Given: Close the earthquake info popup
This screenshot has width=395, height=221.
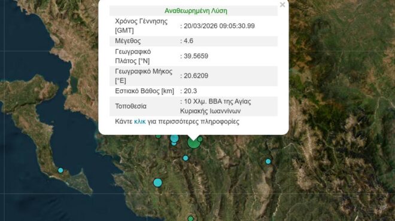Looking at the screenshot, I should pos(282,5).
